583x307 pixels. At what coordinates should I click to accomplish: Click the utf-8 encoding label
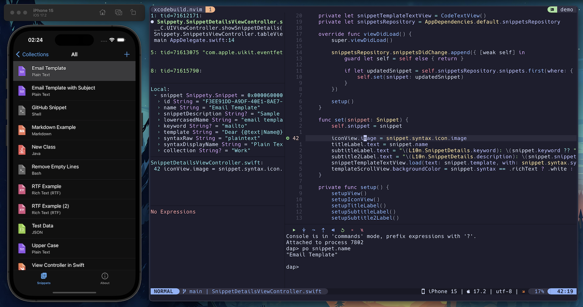coord(504,291)
